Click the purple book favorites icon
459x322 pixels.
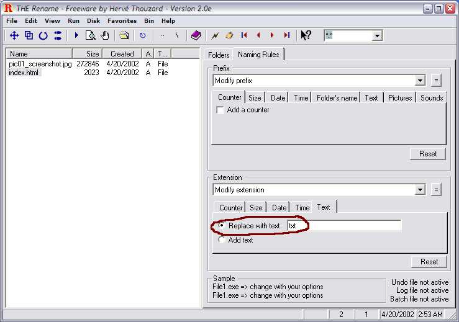196,35
